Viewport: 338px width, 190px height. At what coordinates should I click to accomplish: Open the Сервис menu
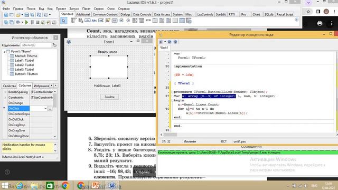[x=99, y=9]
